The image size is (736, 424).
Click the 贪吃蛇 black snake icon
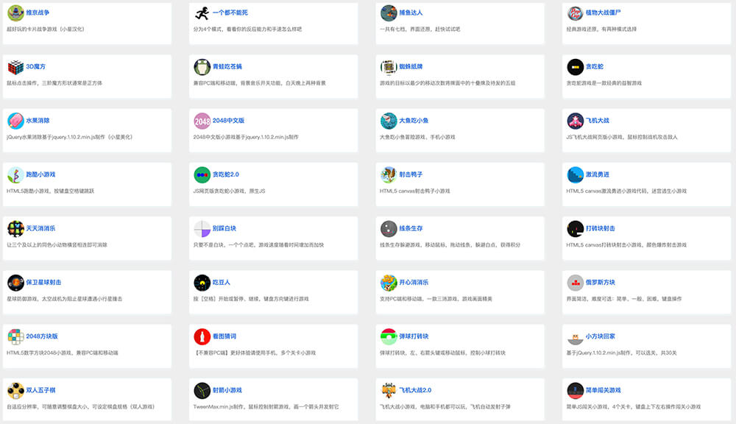click(x=575, y=67)
